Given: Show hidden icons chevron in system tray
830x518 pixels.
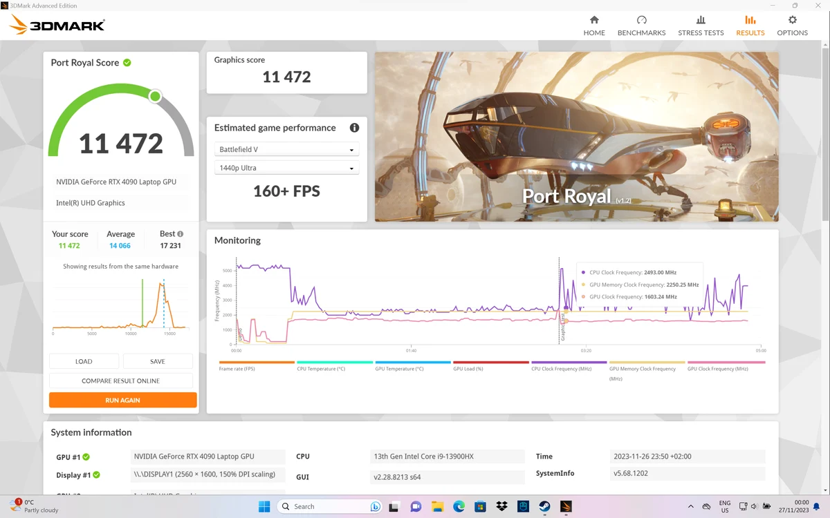Looking at the screenshot, I should click(x=690, y=506).
